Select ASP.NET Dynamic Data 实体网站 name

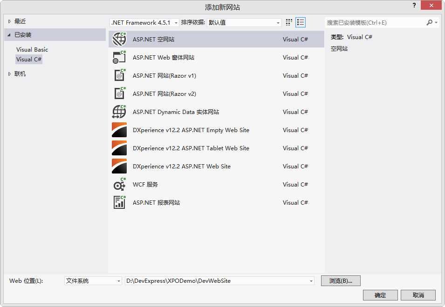coord(176,112)
